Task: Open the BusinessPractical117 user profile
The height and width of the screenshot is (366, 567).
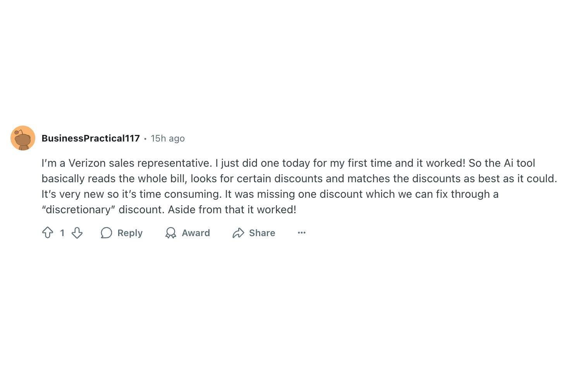Action: (91, 138)
